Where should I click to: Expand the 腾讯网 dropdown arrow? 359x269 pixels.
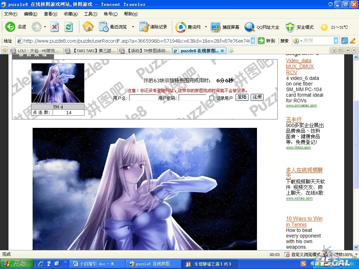[x=205, y=27]
